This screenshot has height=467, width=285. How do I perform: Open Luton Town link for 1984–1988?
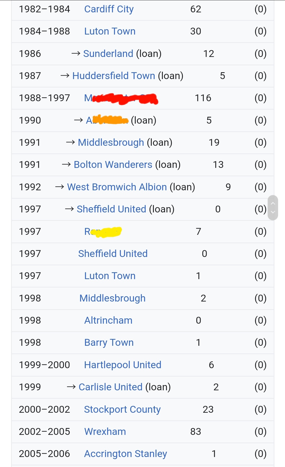[110, 31]
